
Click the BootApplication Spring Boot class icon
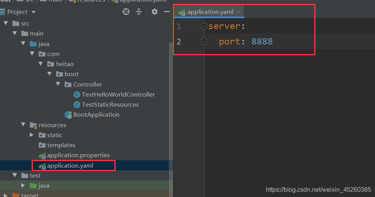(68, 115)
